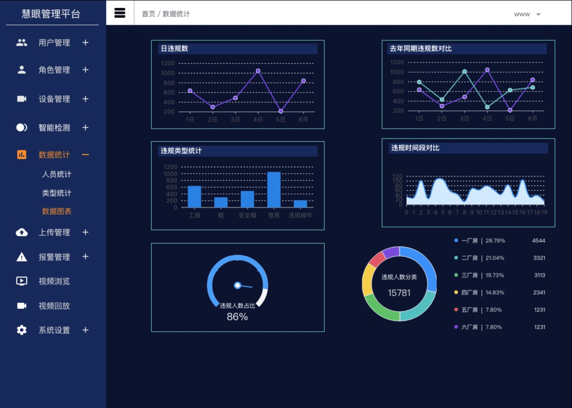Open 视频浏览 from the sidebar

click(54, 281)
